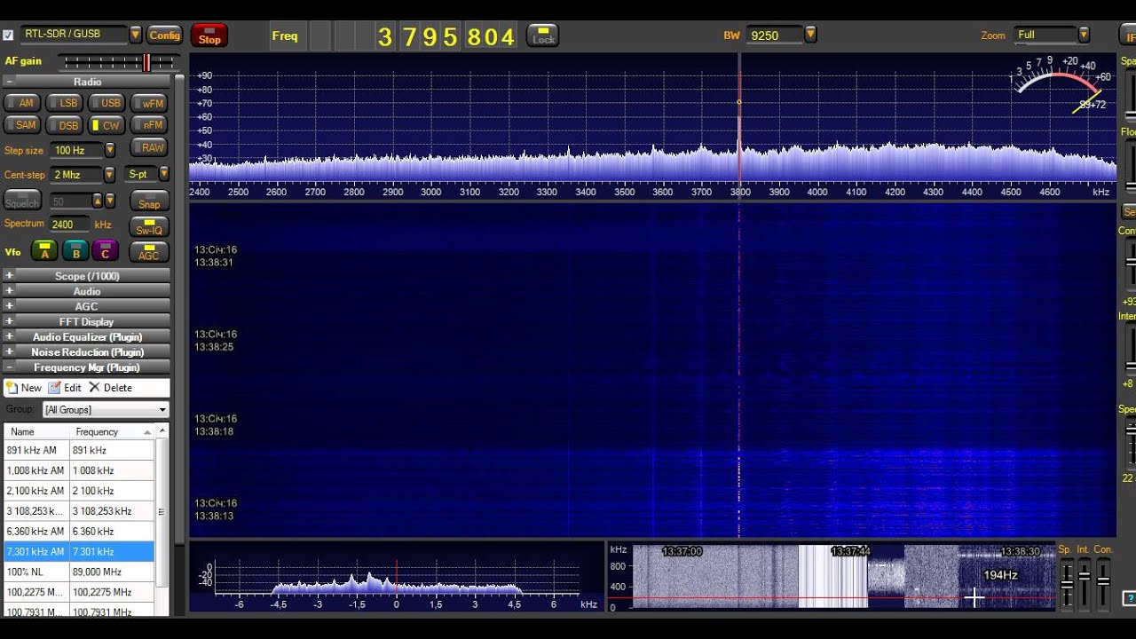This screenshot has width=1136, height=639.
Task: Select the 1,008 kHz AM entry
Action: tap(79, 470)
